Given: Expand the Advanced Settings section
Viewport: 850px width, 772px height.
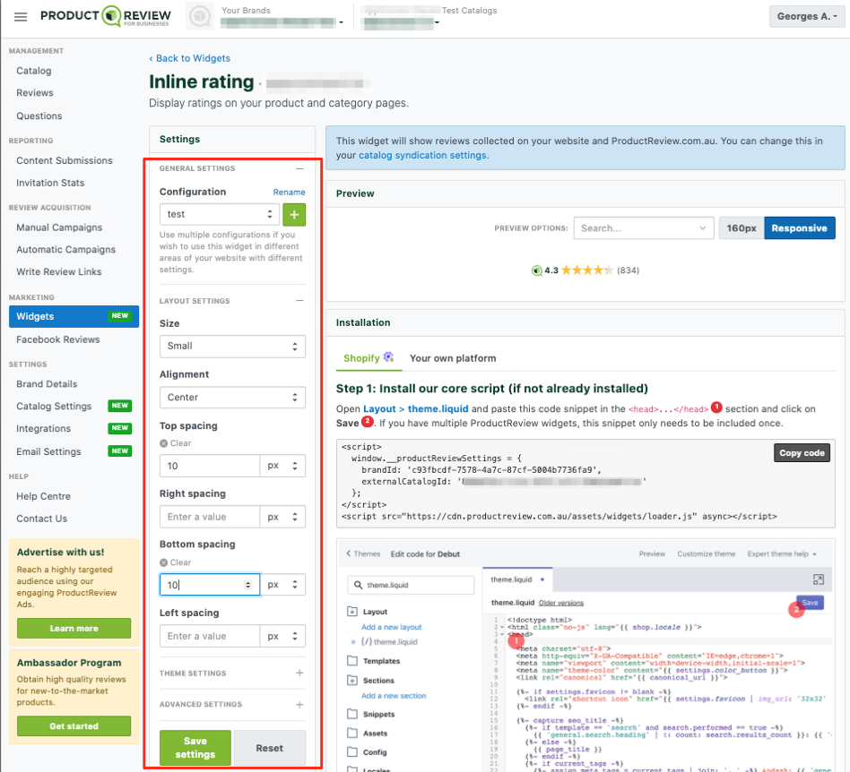Looking at the screenshot, I should pos(299,704).
